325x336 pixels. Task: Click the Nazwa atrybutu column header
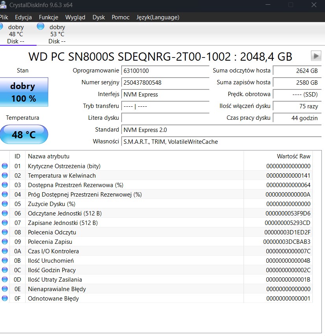(x=48, y=156)
